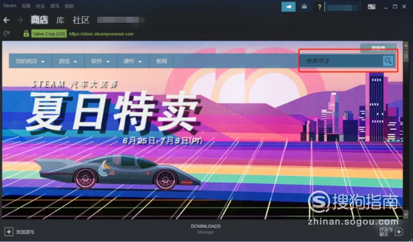The width and height of the screenshot is (413, 242).
Task: Click the 搜索商店 search field
Action: tap(341, 61)
